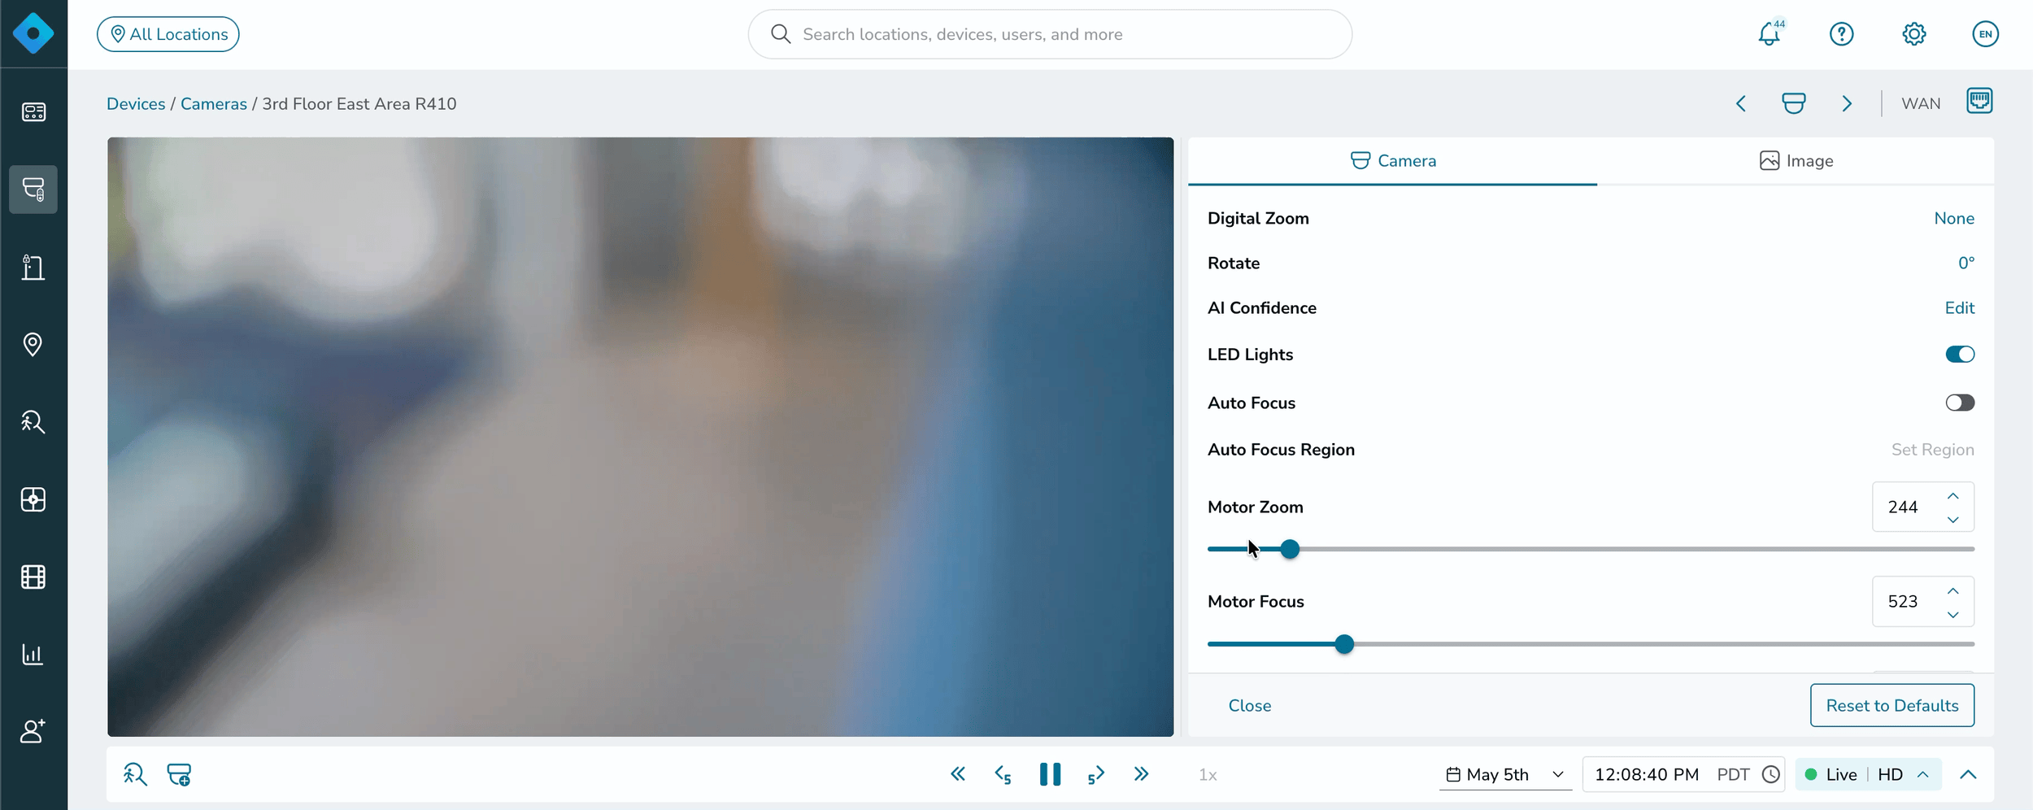Go to the previous camera arrow
Image resolution: width=2033 pixels, height=810 pixels.
pos(1741,103)
